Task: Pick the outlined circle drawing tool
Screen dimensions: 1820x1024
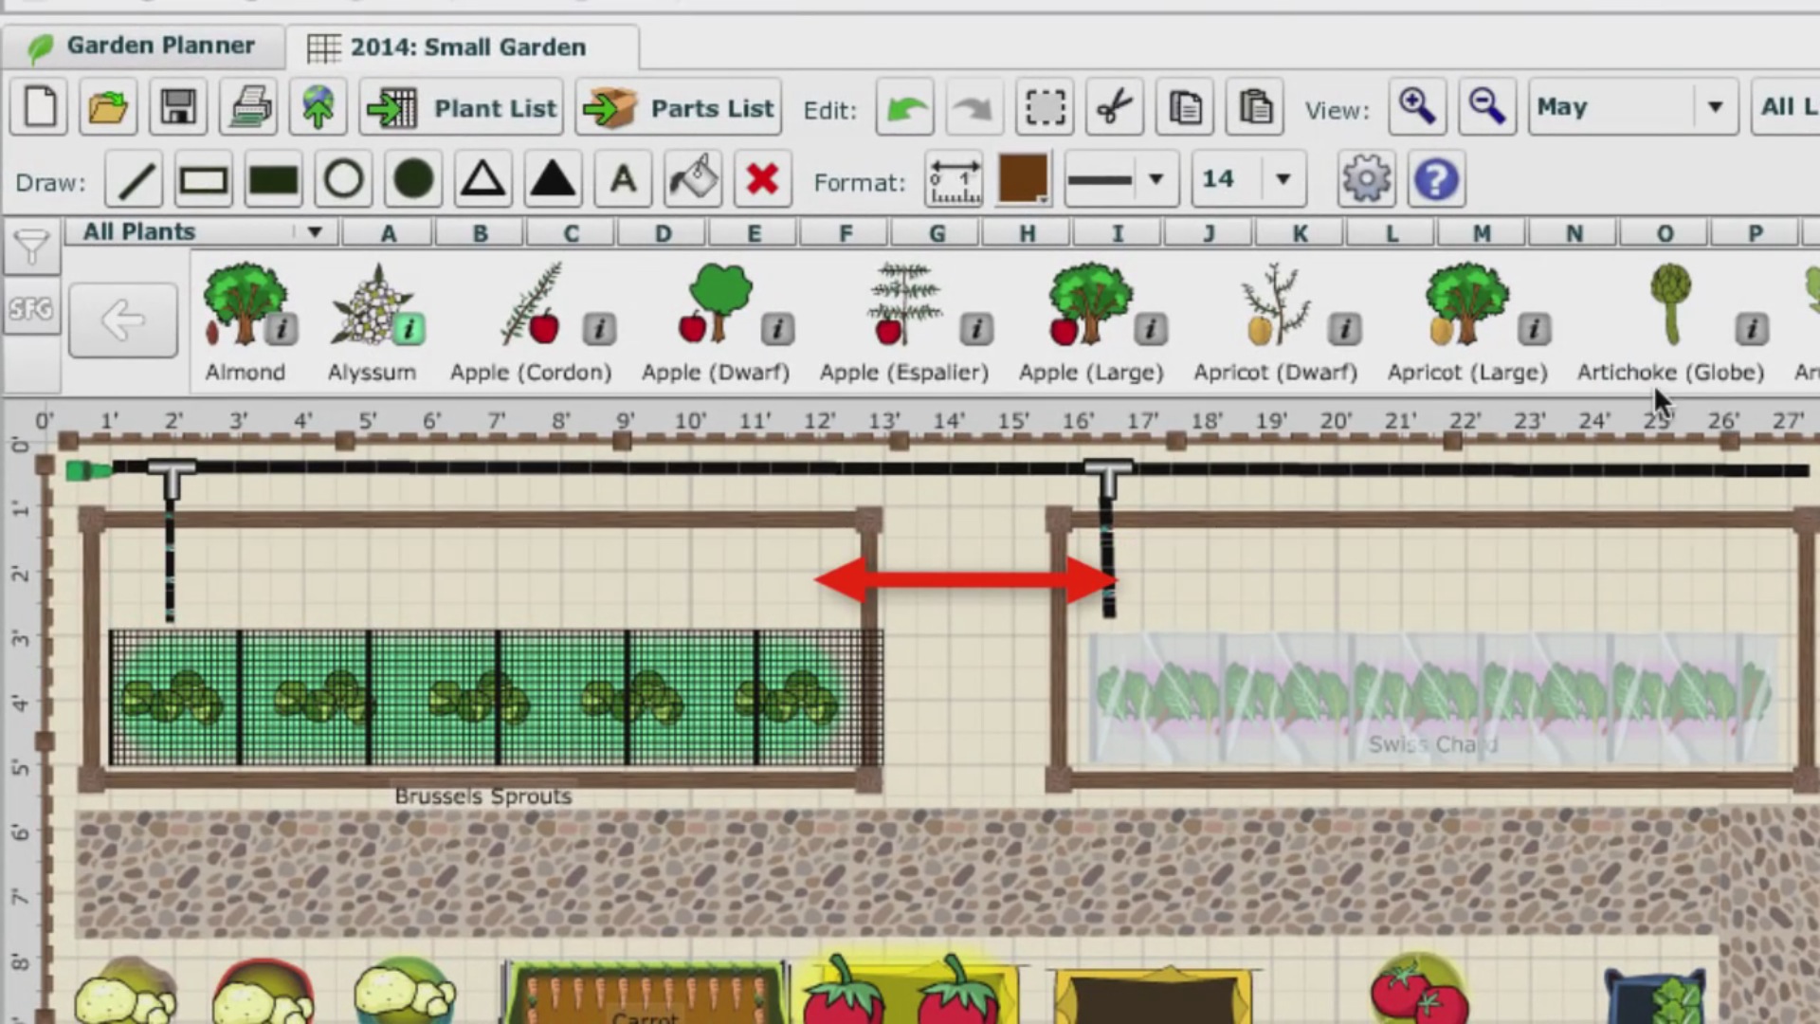Action: tap(343, 180)
